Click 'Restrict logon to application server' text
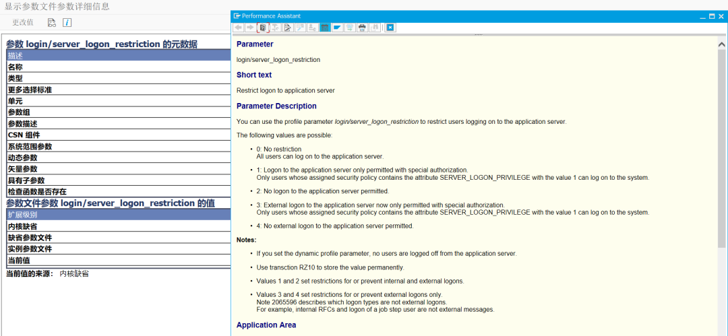Viewport: 728px width, 336px height. 286,90
